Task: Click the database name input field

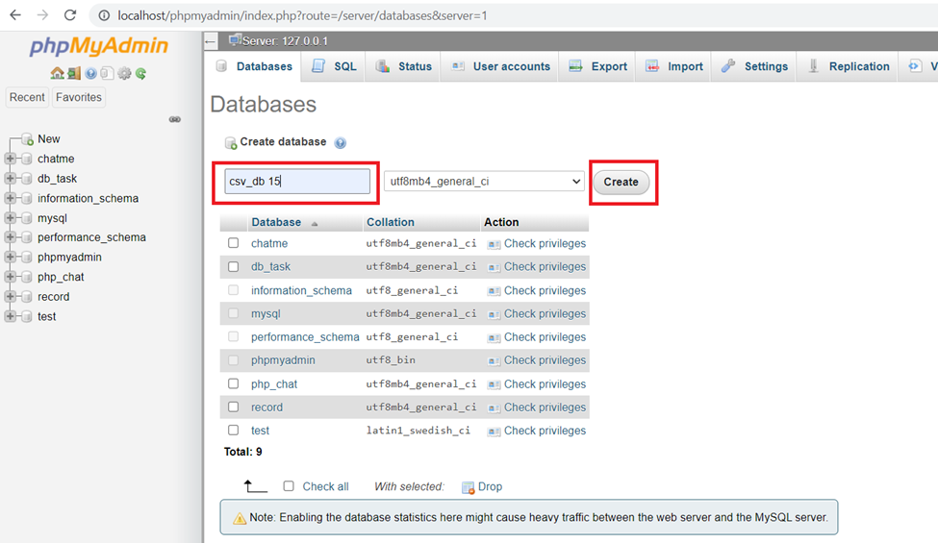Action: [x=297, y=181]
